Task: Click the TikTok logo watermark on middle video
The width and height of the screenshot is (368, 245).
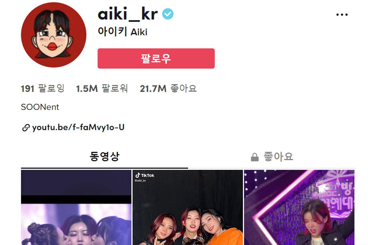Action: (145, 175)
